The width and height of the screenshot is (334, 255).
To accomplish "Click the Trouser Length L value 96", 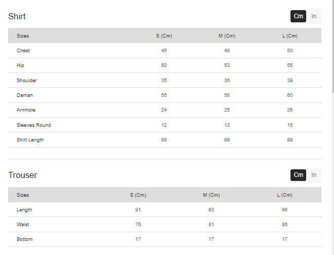I will tap(284, 210).
